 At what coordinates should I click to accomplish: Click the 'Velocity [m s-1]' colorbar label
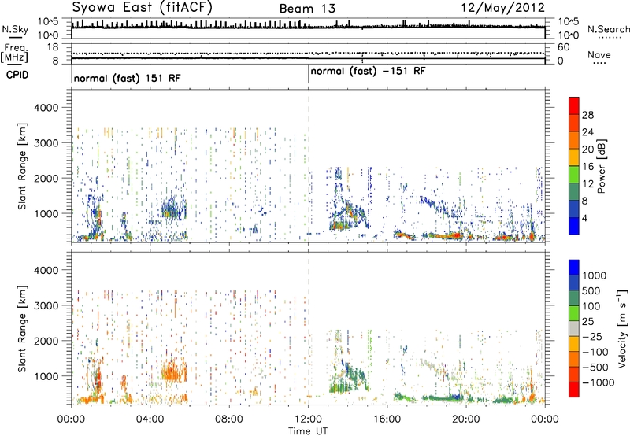(x=622, y=328)
